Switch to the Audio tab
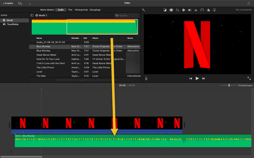 (61, 10)
